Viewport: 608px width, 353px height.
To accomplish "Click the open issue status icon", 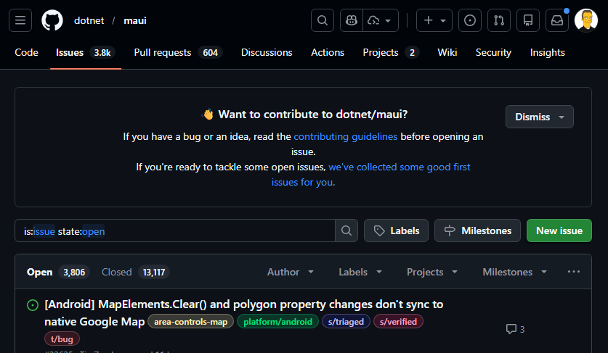I will click(33, 305).
